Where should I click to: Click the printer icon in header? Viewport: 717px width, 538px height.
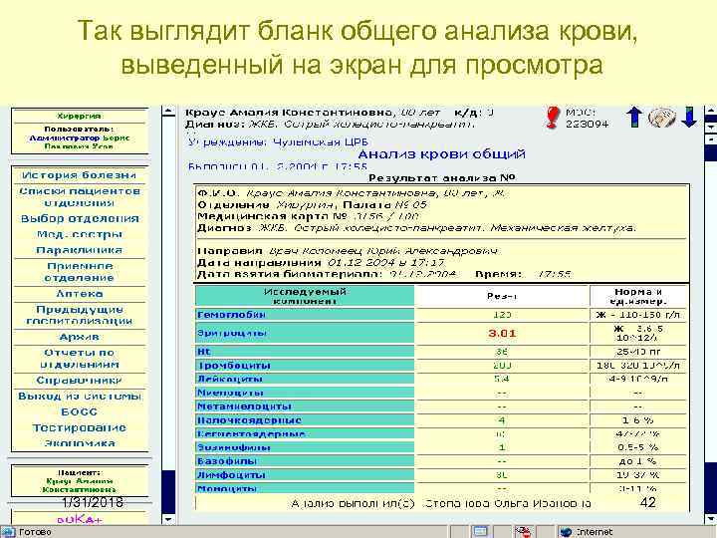(x=661, y=118)
